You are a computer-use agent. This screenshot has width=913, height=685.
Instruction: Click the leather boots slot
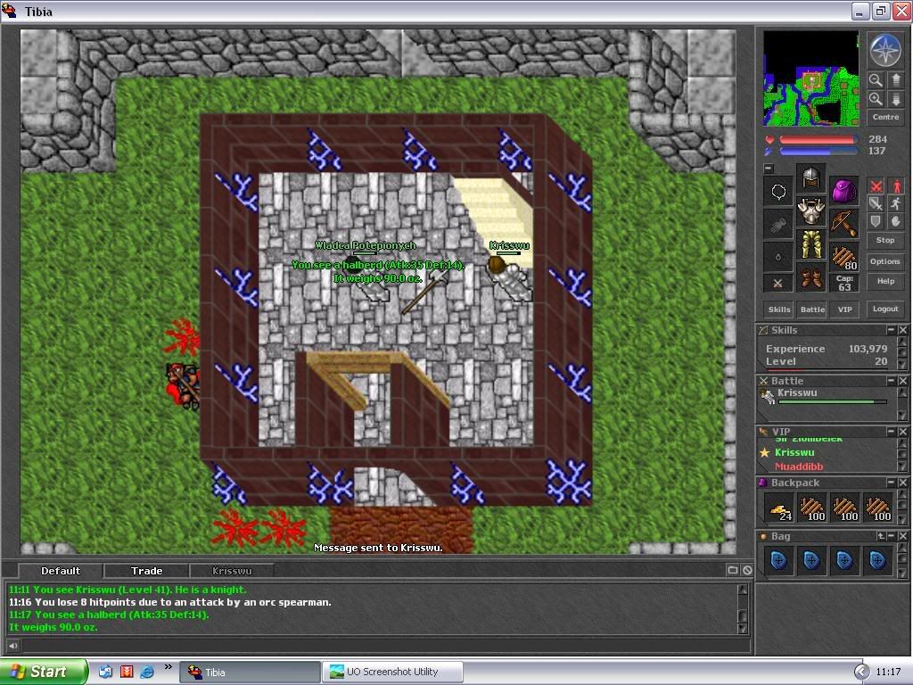810,276
